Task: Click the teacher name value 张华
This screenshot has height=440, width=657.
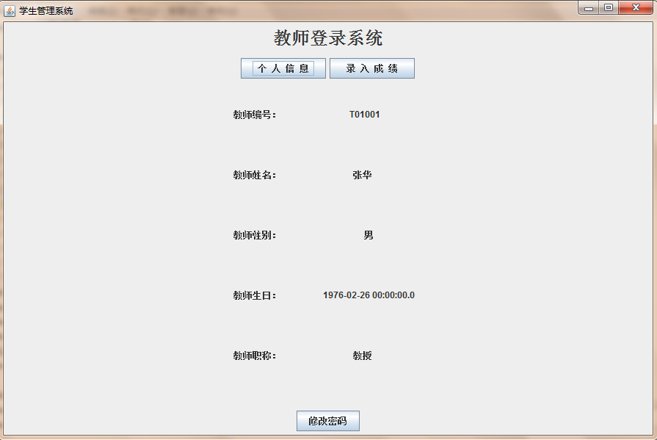Action: (362, 175)
